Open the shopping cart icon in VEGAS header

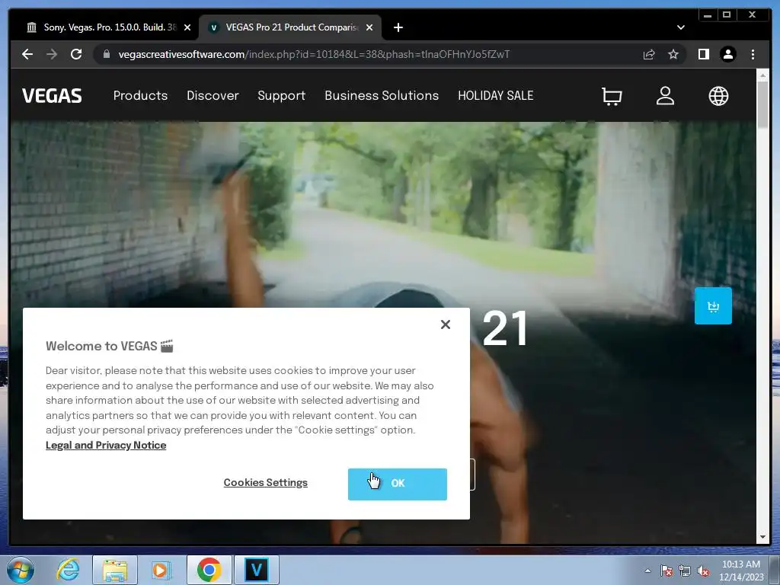[x=612, y=96]
